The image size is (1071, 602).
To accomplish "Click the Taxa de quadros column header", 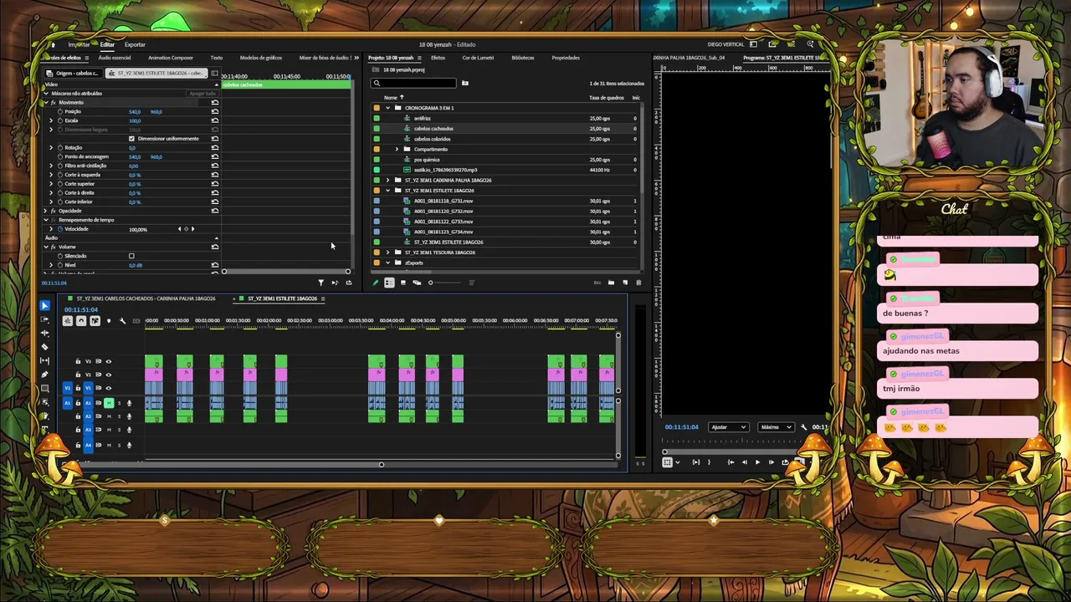I will 607,98.
